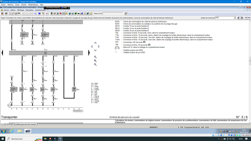The image size is (251, 141).
Task: Go to previous page arrow in toolbar
Action: (26, 14)
